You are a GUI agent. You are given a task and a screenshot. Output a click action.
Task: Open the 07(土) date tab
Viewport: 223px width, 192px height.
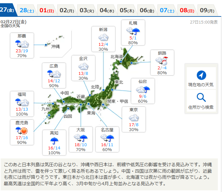[167, 10]
